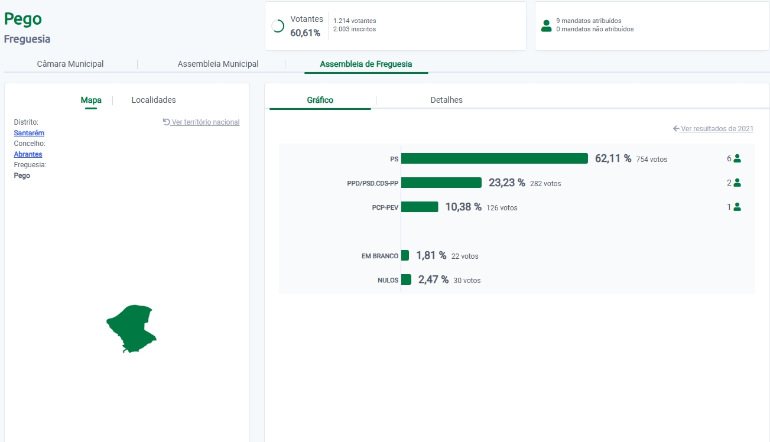The image size is (770, 442).
Task: Click the green Pego map shape
Action: pyautogui.click(x=132, y=328)
